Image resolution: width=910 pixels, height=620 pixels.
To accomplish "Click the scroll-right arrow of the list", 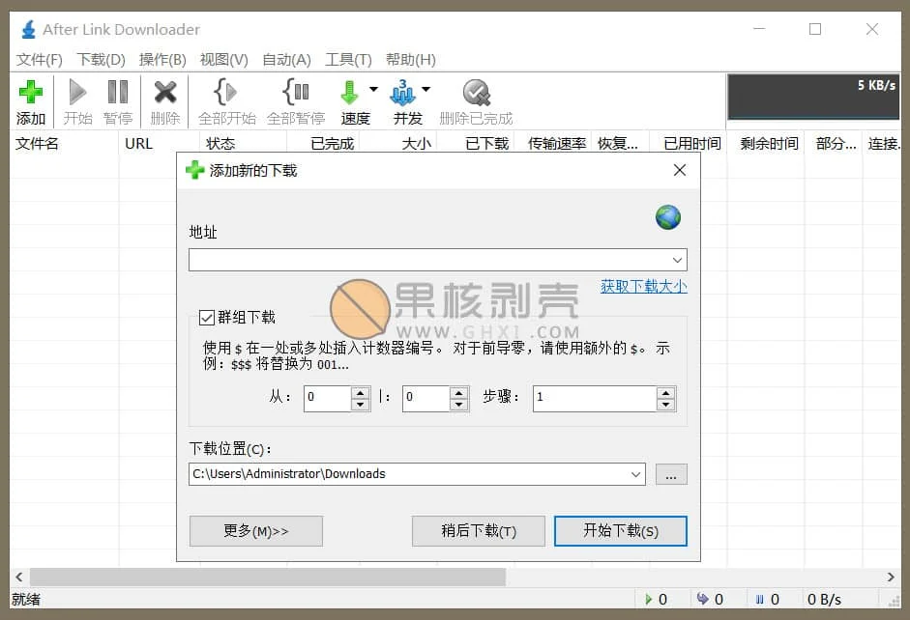I will point(891,578).
